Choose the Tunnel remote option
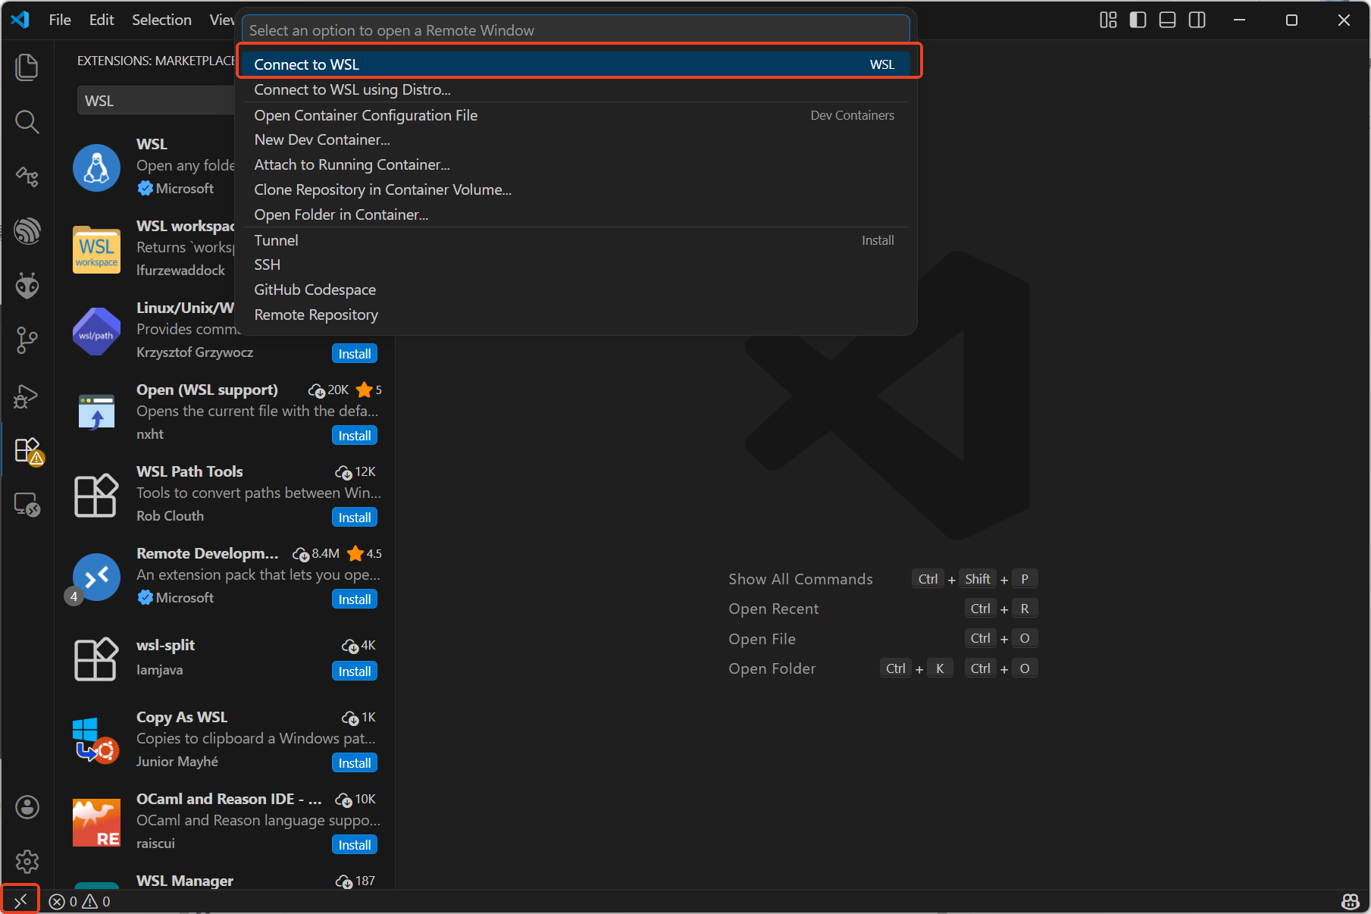1371x914 pixels. [574, 240]
